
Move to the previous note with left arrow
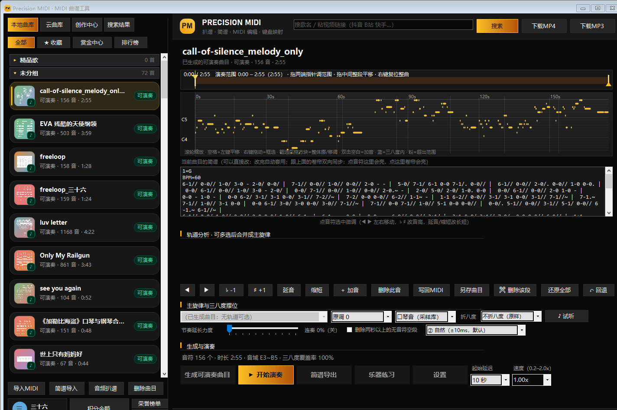(187, 290)
